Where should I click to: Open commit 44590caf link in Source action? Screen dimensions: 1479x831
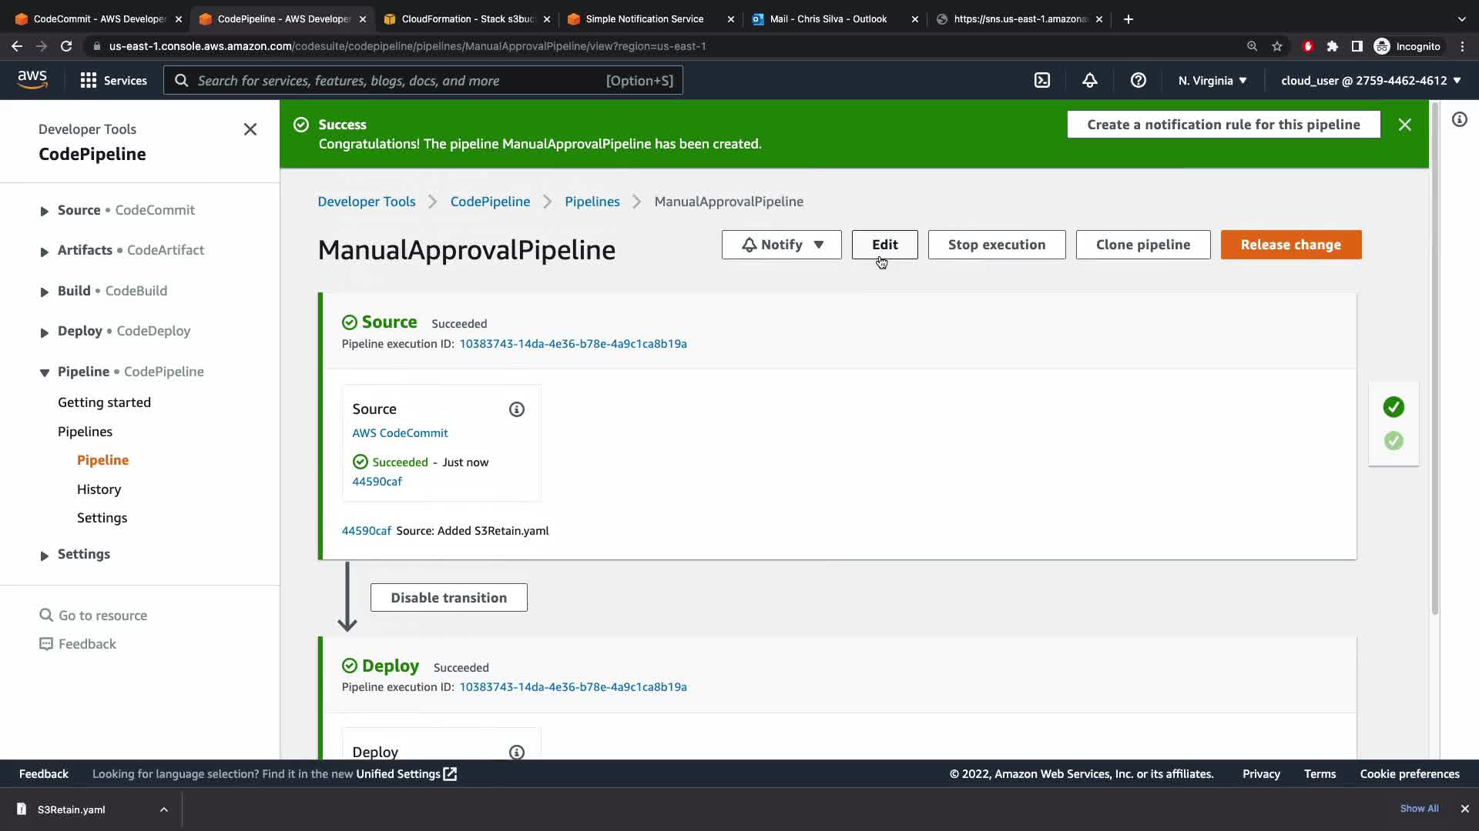click(x=377, y=482)
